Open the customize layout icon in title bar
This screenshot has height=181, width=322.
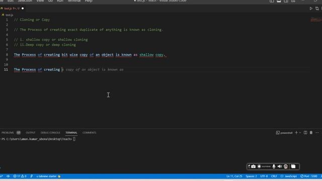click(x=293, y=1)
